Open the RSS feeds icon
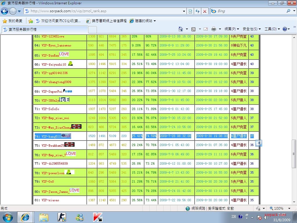The height and width of the screenshot is (223, 297). point(193,29)
